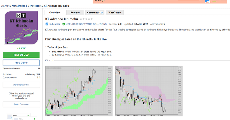
Task: Open KEENBASE SOFTWARE SOLUTIONS author page
Action: [86, 24]
